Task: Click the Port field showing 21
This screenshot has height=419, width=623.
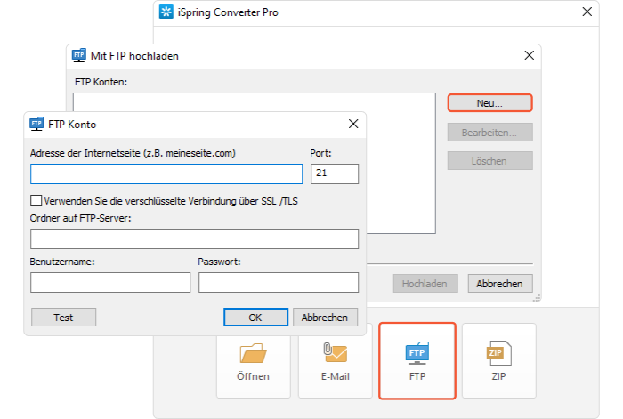Action: coord(335,174)
